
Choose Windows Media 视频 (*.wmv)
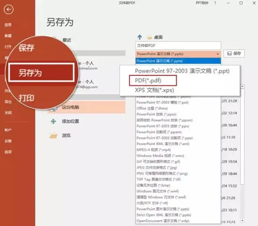pyautogui.click(x=160, y=156)
